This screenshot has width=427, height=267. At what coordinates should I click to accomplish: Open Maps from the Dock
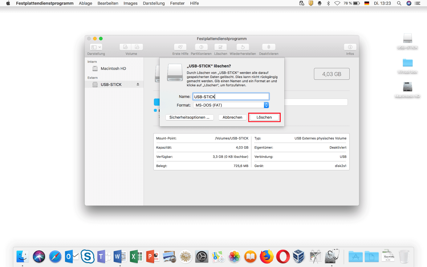click(218, 256)
